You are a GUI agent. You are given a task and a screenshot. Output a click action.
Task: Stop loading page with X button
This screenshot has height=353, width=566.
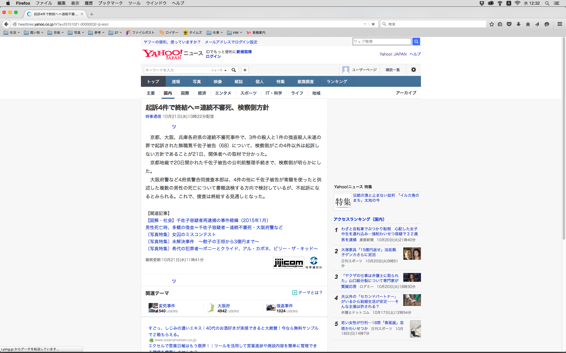pos(373,24)
